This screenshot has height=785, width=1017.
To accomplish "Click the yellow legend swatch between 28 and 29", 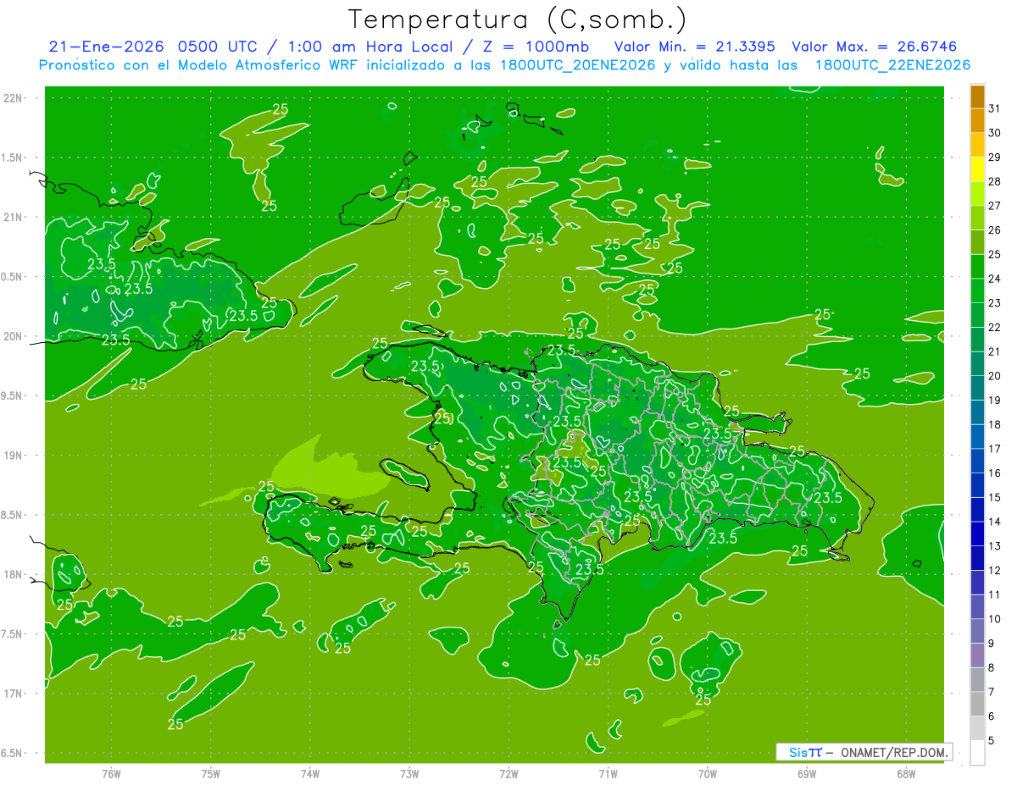I will 977,169.
